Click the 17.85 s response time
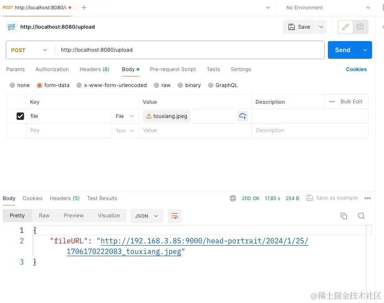Viewport: 384px width, 303px height. tap(272, 198)
